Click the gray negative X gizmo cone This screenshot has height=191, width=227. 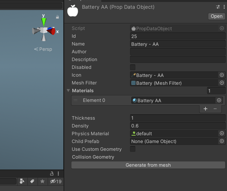(x=35, y=31)
